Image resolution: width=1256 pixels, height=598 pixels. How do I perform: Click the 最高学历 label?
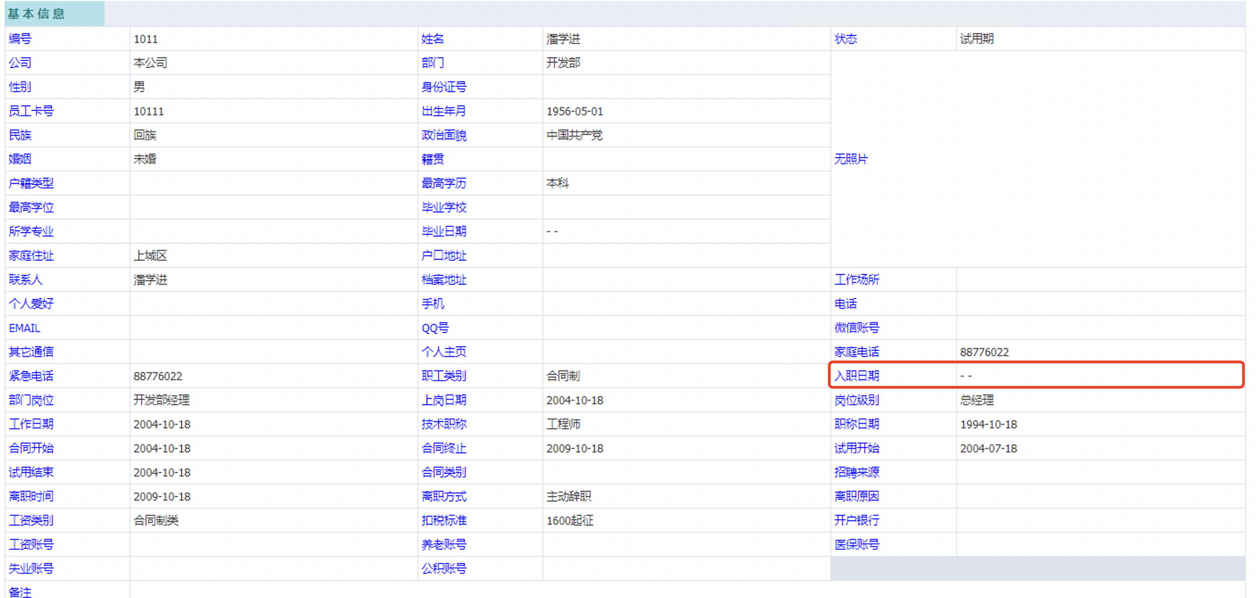pos(443,183)
